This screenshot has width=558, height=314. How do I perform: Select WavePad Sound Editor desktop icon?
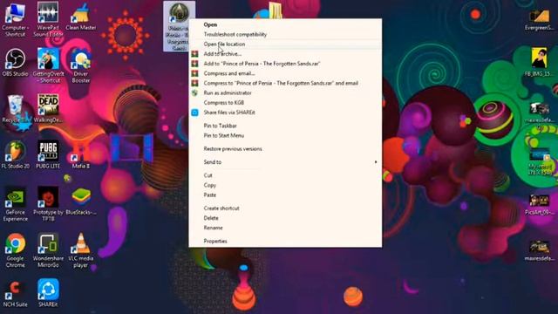[48, 19]
